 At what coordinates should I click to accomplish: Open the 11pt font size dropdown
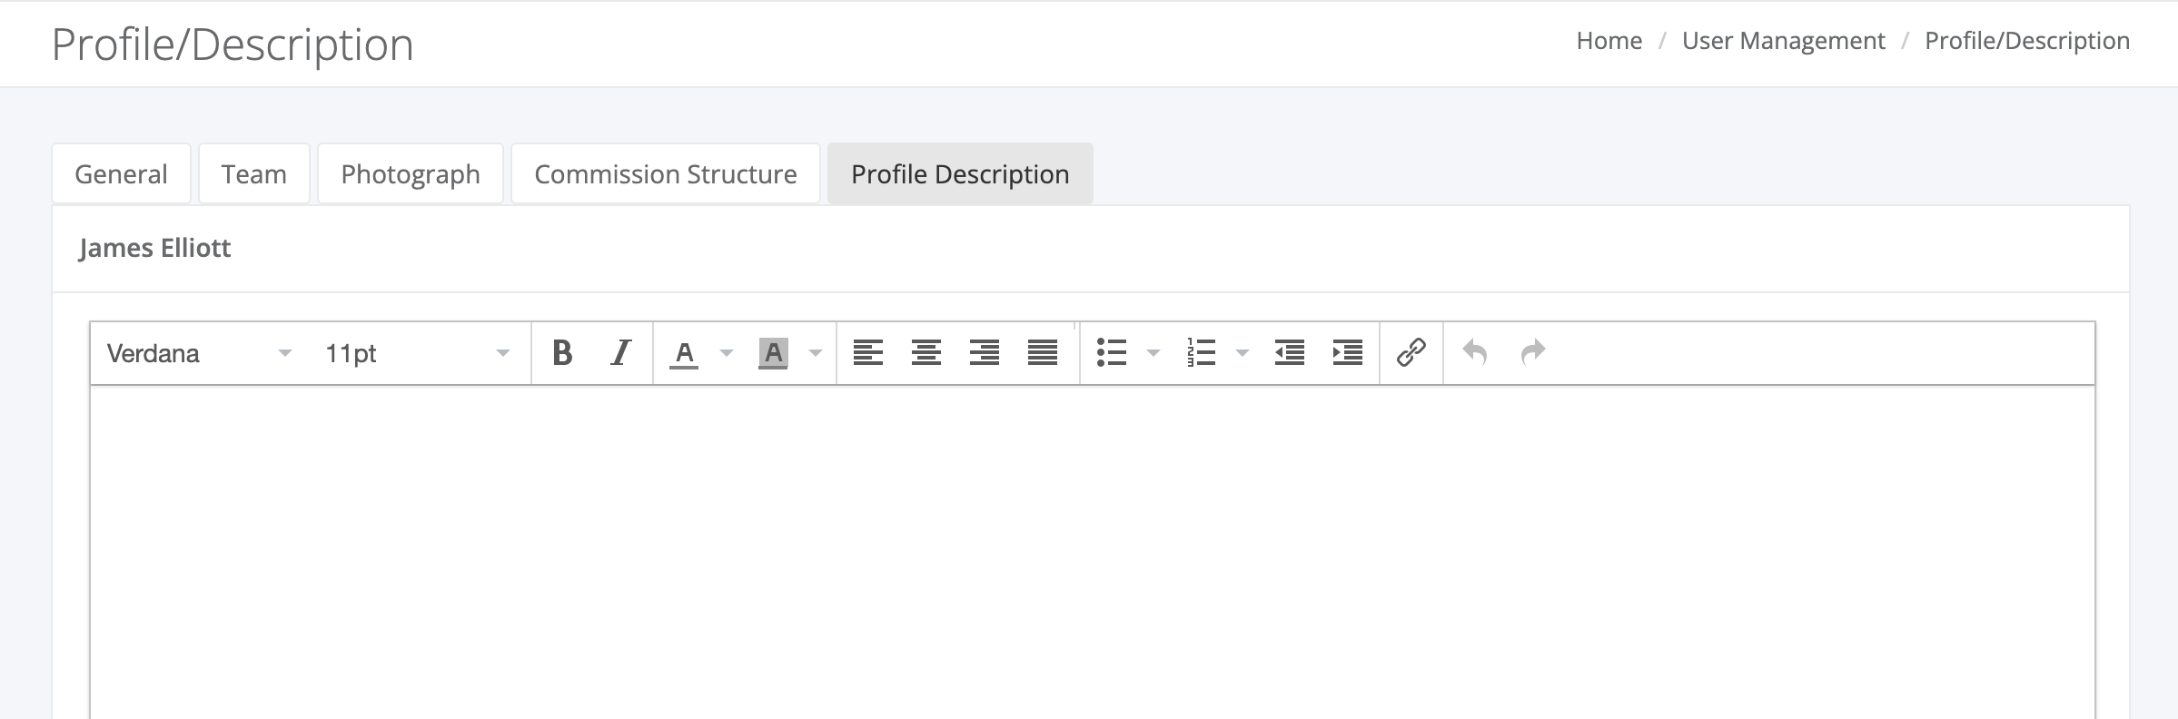click(417, 353)
